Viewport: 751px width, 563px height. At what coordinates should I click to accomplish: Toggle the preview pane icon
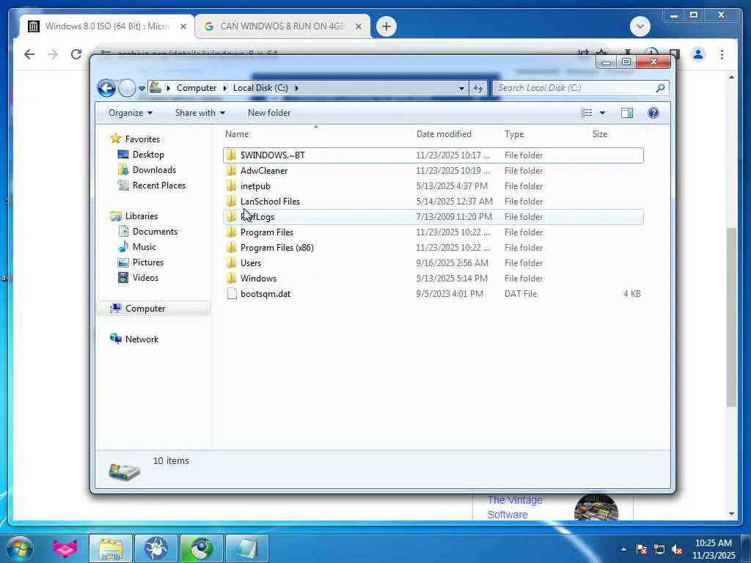click(627, 113)
